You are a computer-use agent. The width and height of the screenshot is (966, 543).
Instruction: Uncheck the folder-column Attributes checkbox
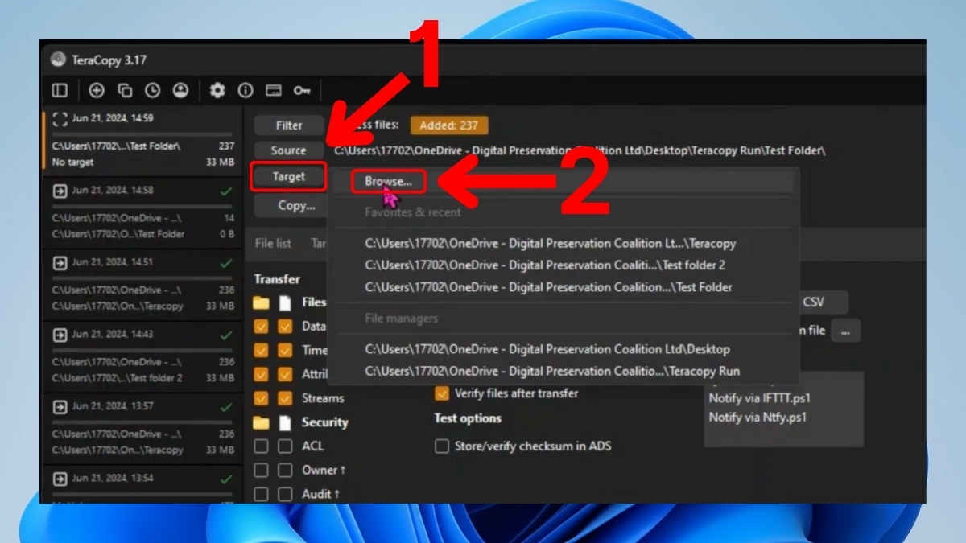click(x=261, y=374)
